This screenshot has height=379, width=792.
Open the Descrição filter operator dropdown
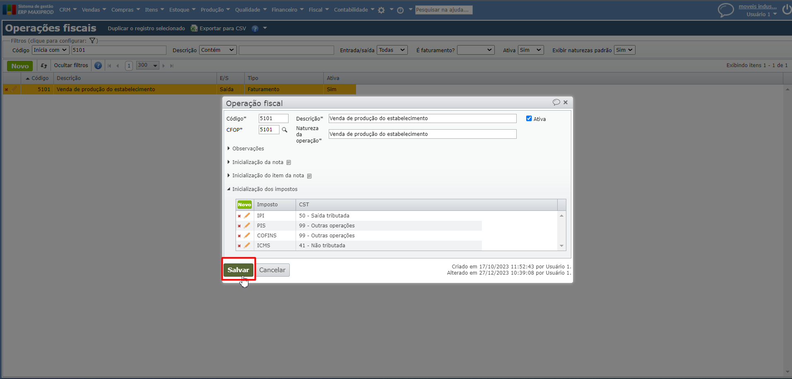pyautogui.click(x=218, y=50)
